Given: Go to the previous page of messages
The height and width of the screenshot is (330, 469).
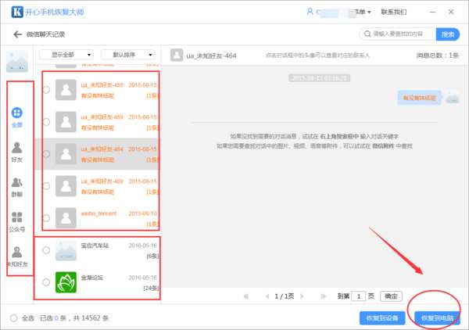Looking at the screenshot, I should 267,296.
